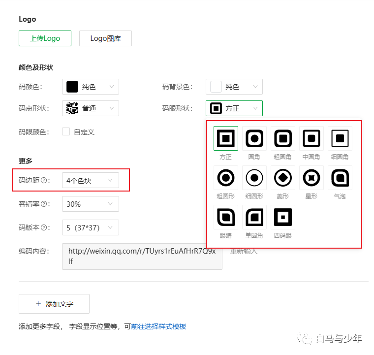Viewport: 374px width, 355px height.
Task: Click the 码边距 help question icon
Action: click(44, 180)
